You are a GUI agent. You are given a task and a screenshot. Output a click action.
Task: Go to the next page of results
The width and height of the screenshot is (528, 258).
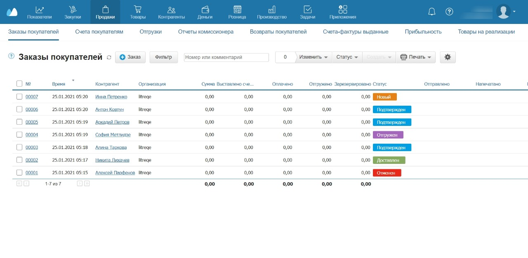pos(80,183)
